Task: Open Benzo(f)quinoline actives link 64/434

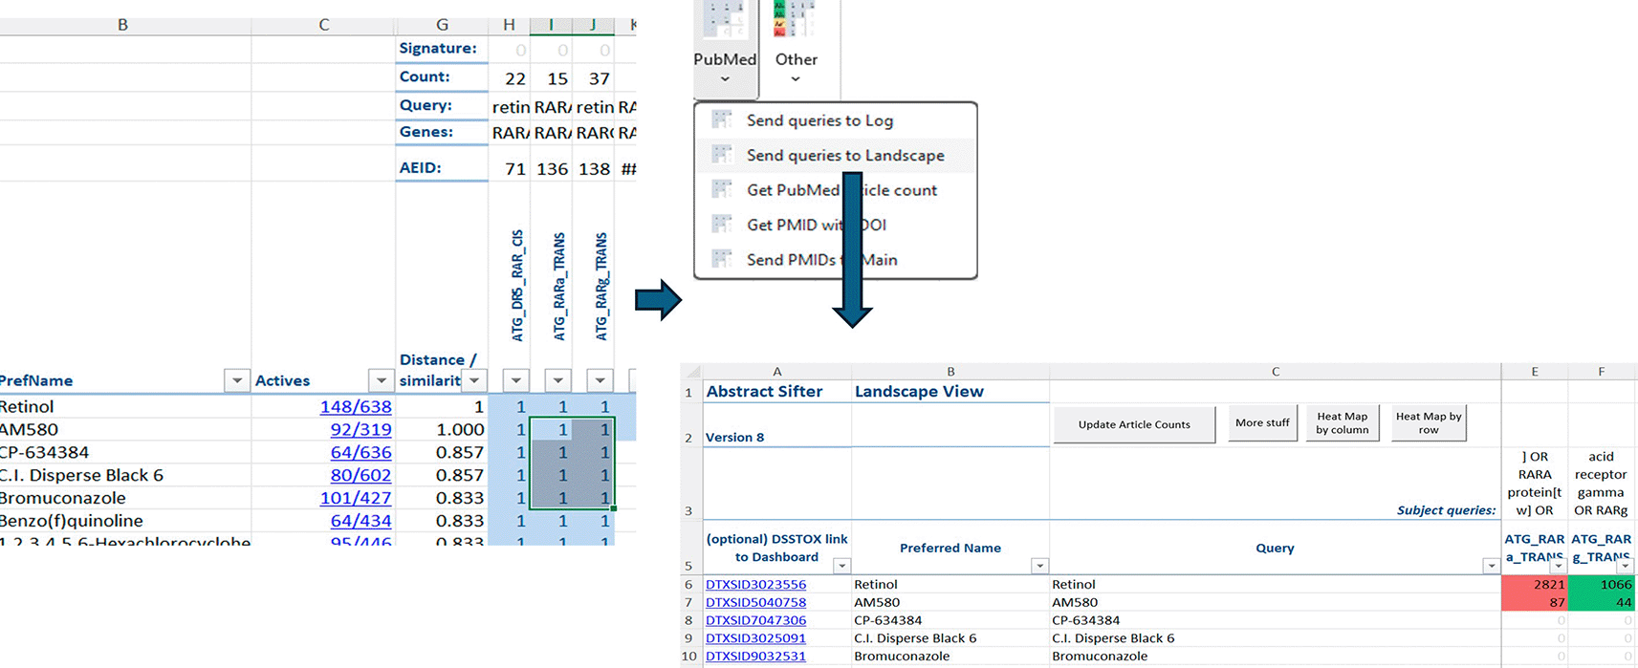Action: (x=360, y=521)
